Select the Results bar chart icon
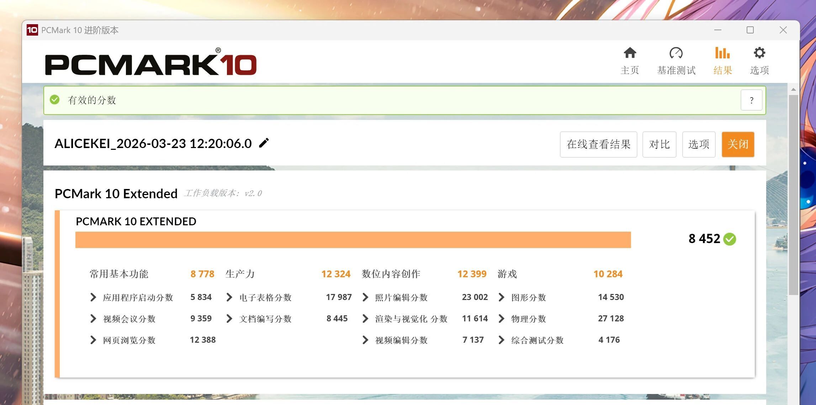816x405 pixels. pos(722,53)
